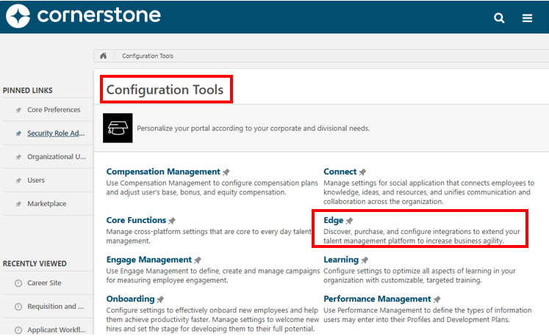Pin the Performance Management section
549x336 pixels.
click(437, 299)
